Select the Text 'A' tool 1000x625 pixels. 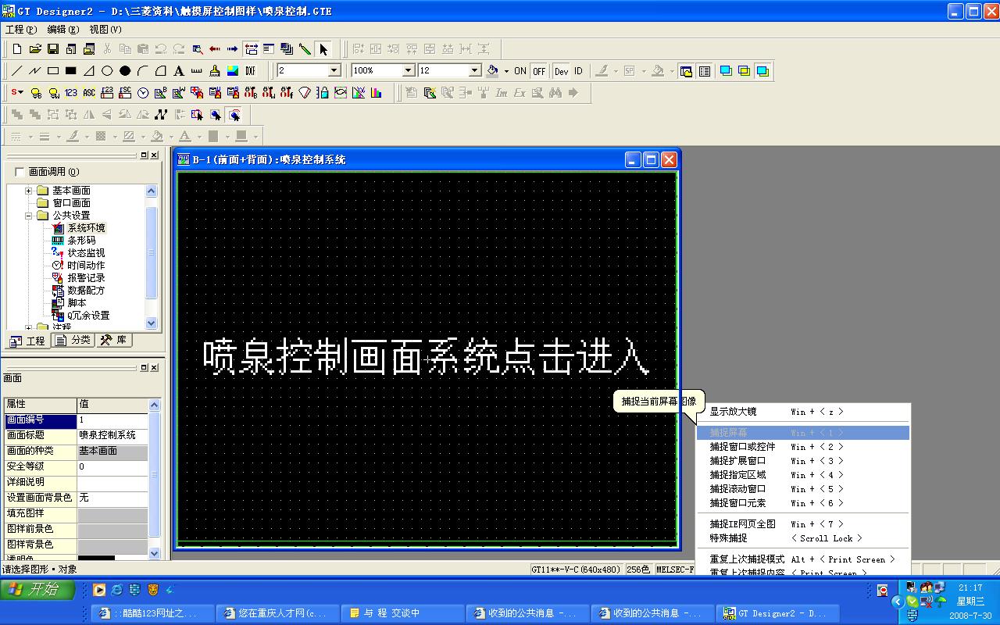(179, 71)
